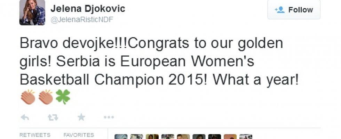Reply to Jelena Djokovic's tweet

[25, 117]
